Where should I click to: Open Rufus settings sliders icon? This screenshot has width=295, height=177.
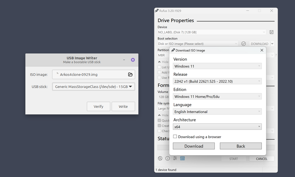[175, 158]
